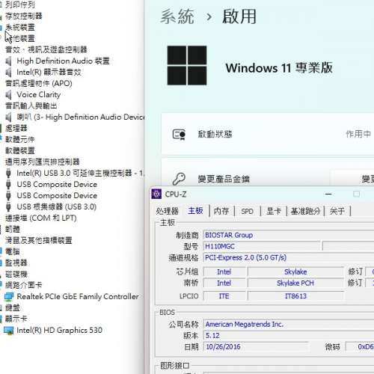Click the H110MGC model field
The height and width of the screenshot is (374, 374).
tap(262, 246)
